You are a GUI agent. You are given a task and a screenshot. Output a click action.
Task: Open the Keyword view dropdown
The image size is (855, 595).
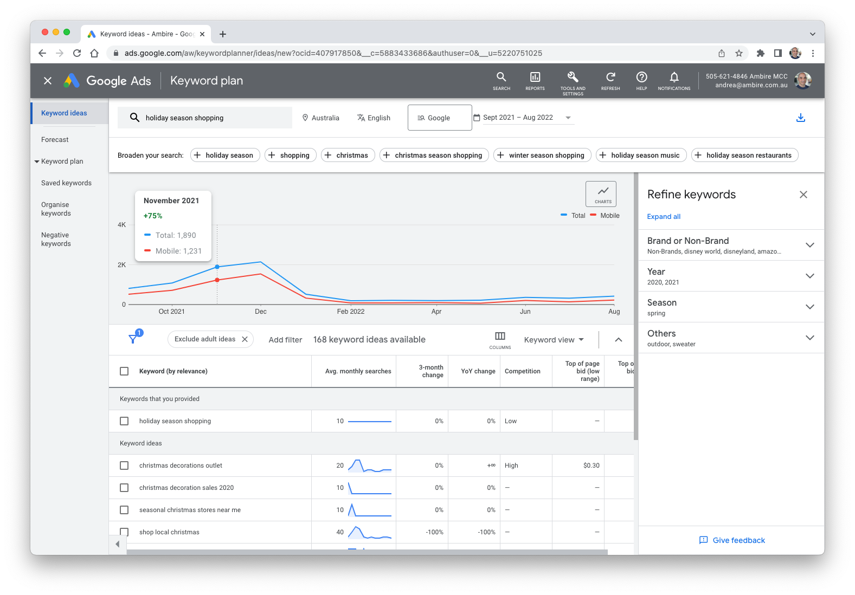[x=554, y=340]
